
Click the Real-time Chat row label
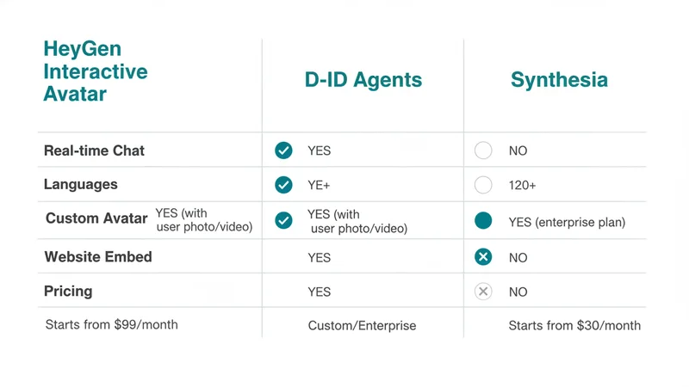(94, 150)
